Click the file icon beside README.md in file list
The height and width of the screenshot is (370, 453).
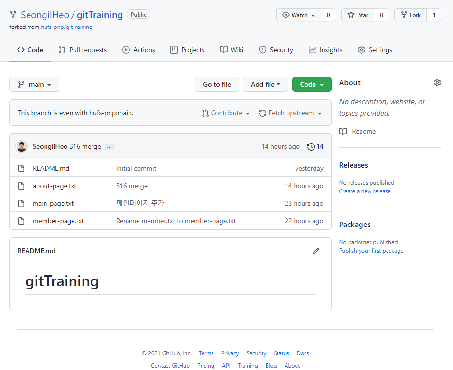[x=21, y=168]
